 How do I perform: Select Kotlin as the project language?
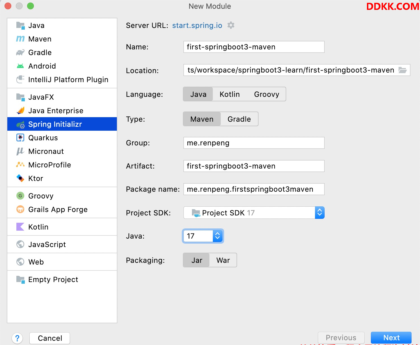click(x=229, y=94)
